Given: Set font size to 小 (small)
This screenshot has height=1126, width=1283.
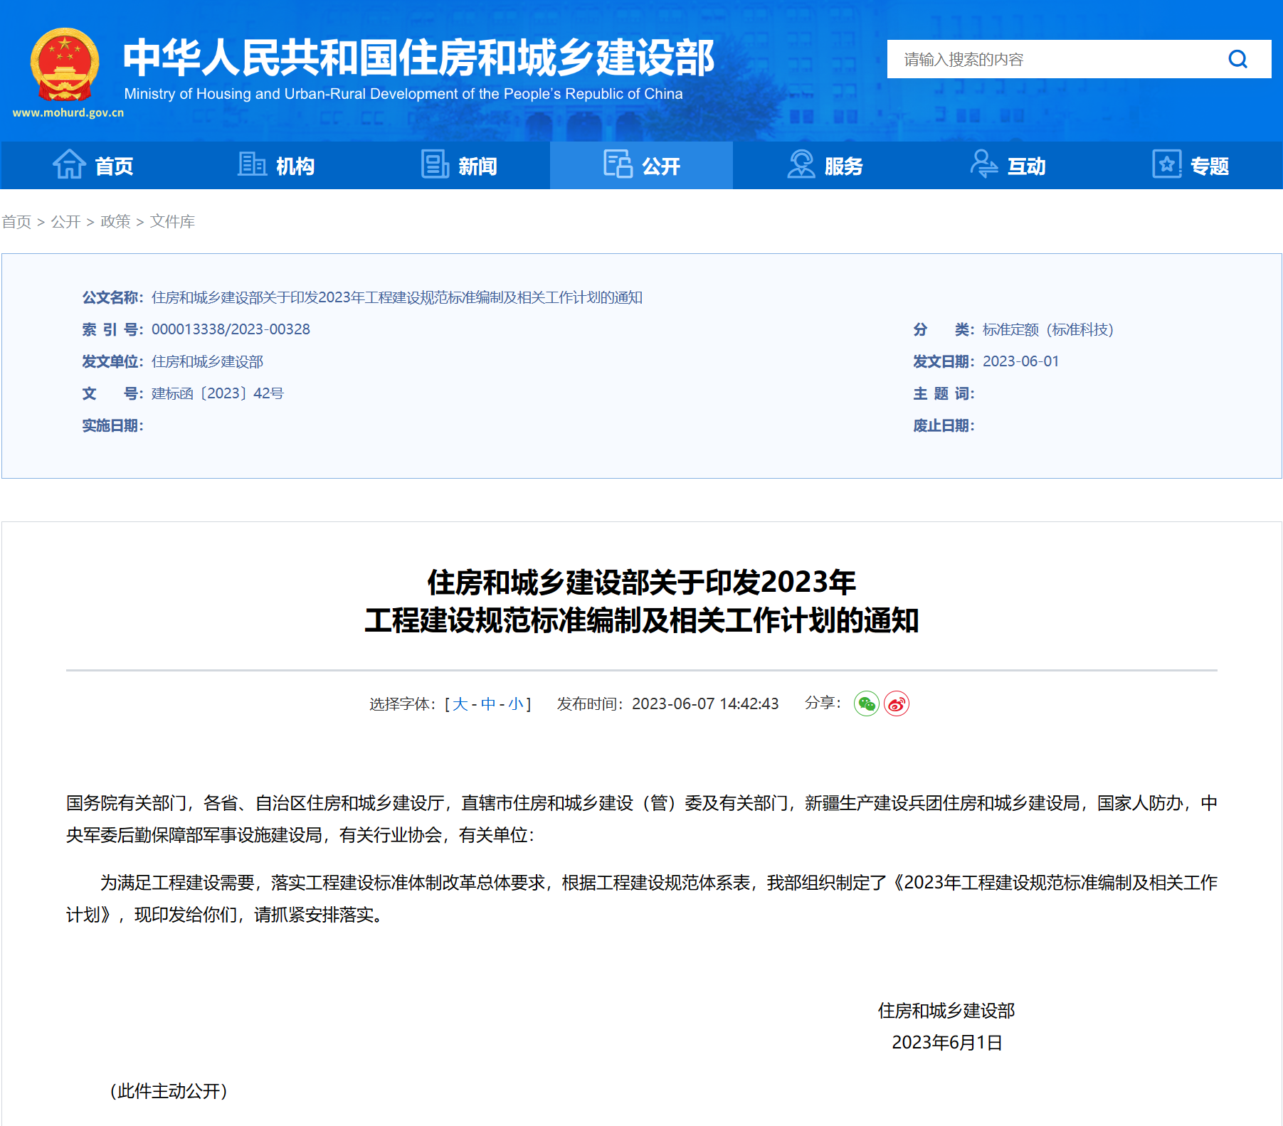Looking at the screenshot, I should click(x=515, y=703).
